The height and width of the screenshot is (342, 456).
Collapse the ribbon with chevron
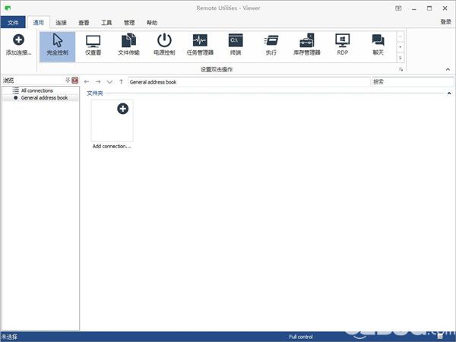(x=448, y=69)
